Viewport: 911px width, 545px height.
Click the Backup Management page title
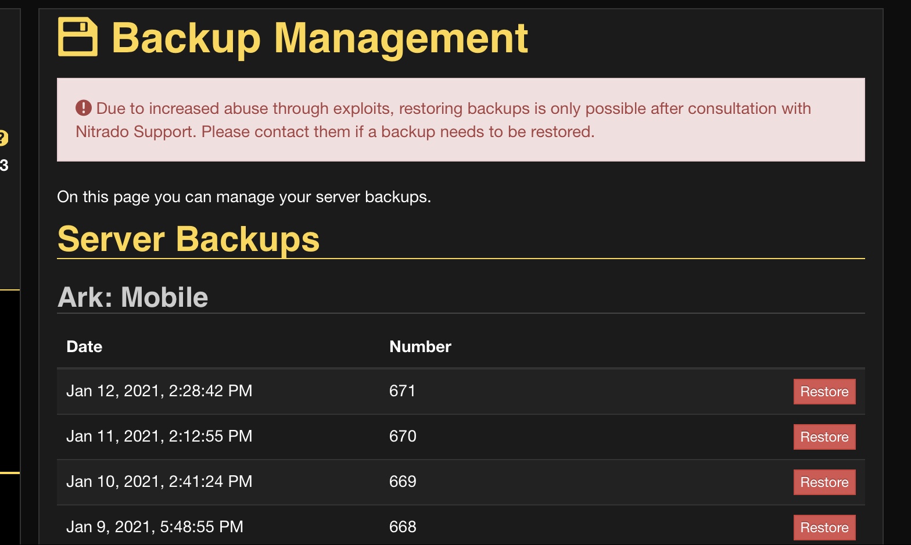(320, 38)
